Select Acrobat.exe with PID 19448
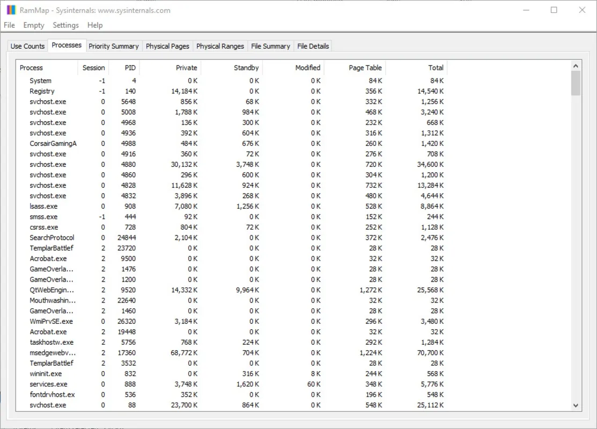Screen dimensions: 597x429 coord(232,332)
